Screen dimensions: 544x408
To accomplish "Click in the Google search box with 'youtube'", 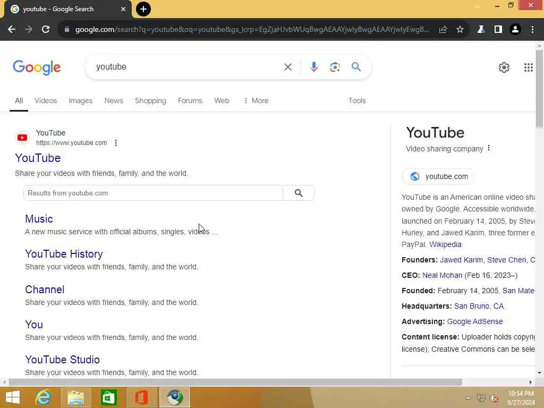I will coord(188,67).
